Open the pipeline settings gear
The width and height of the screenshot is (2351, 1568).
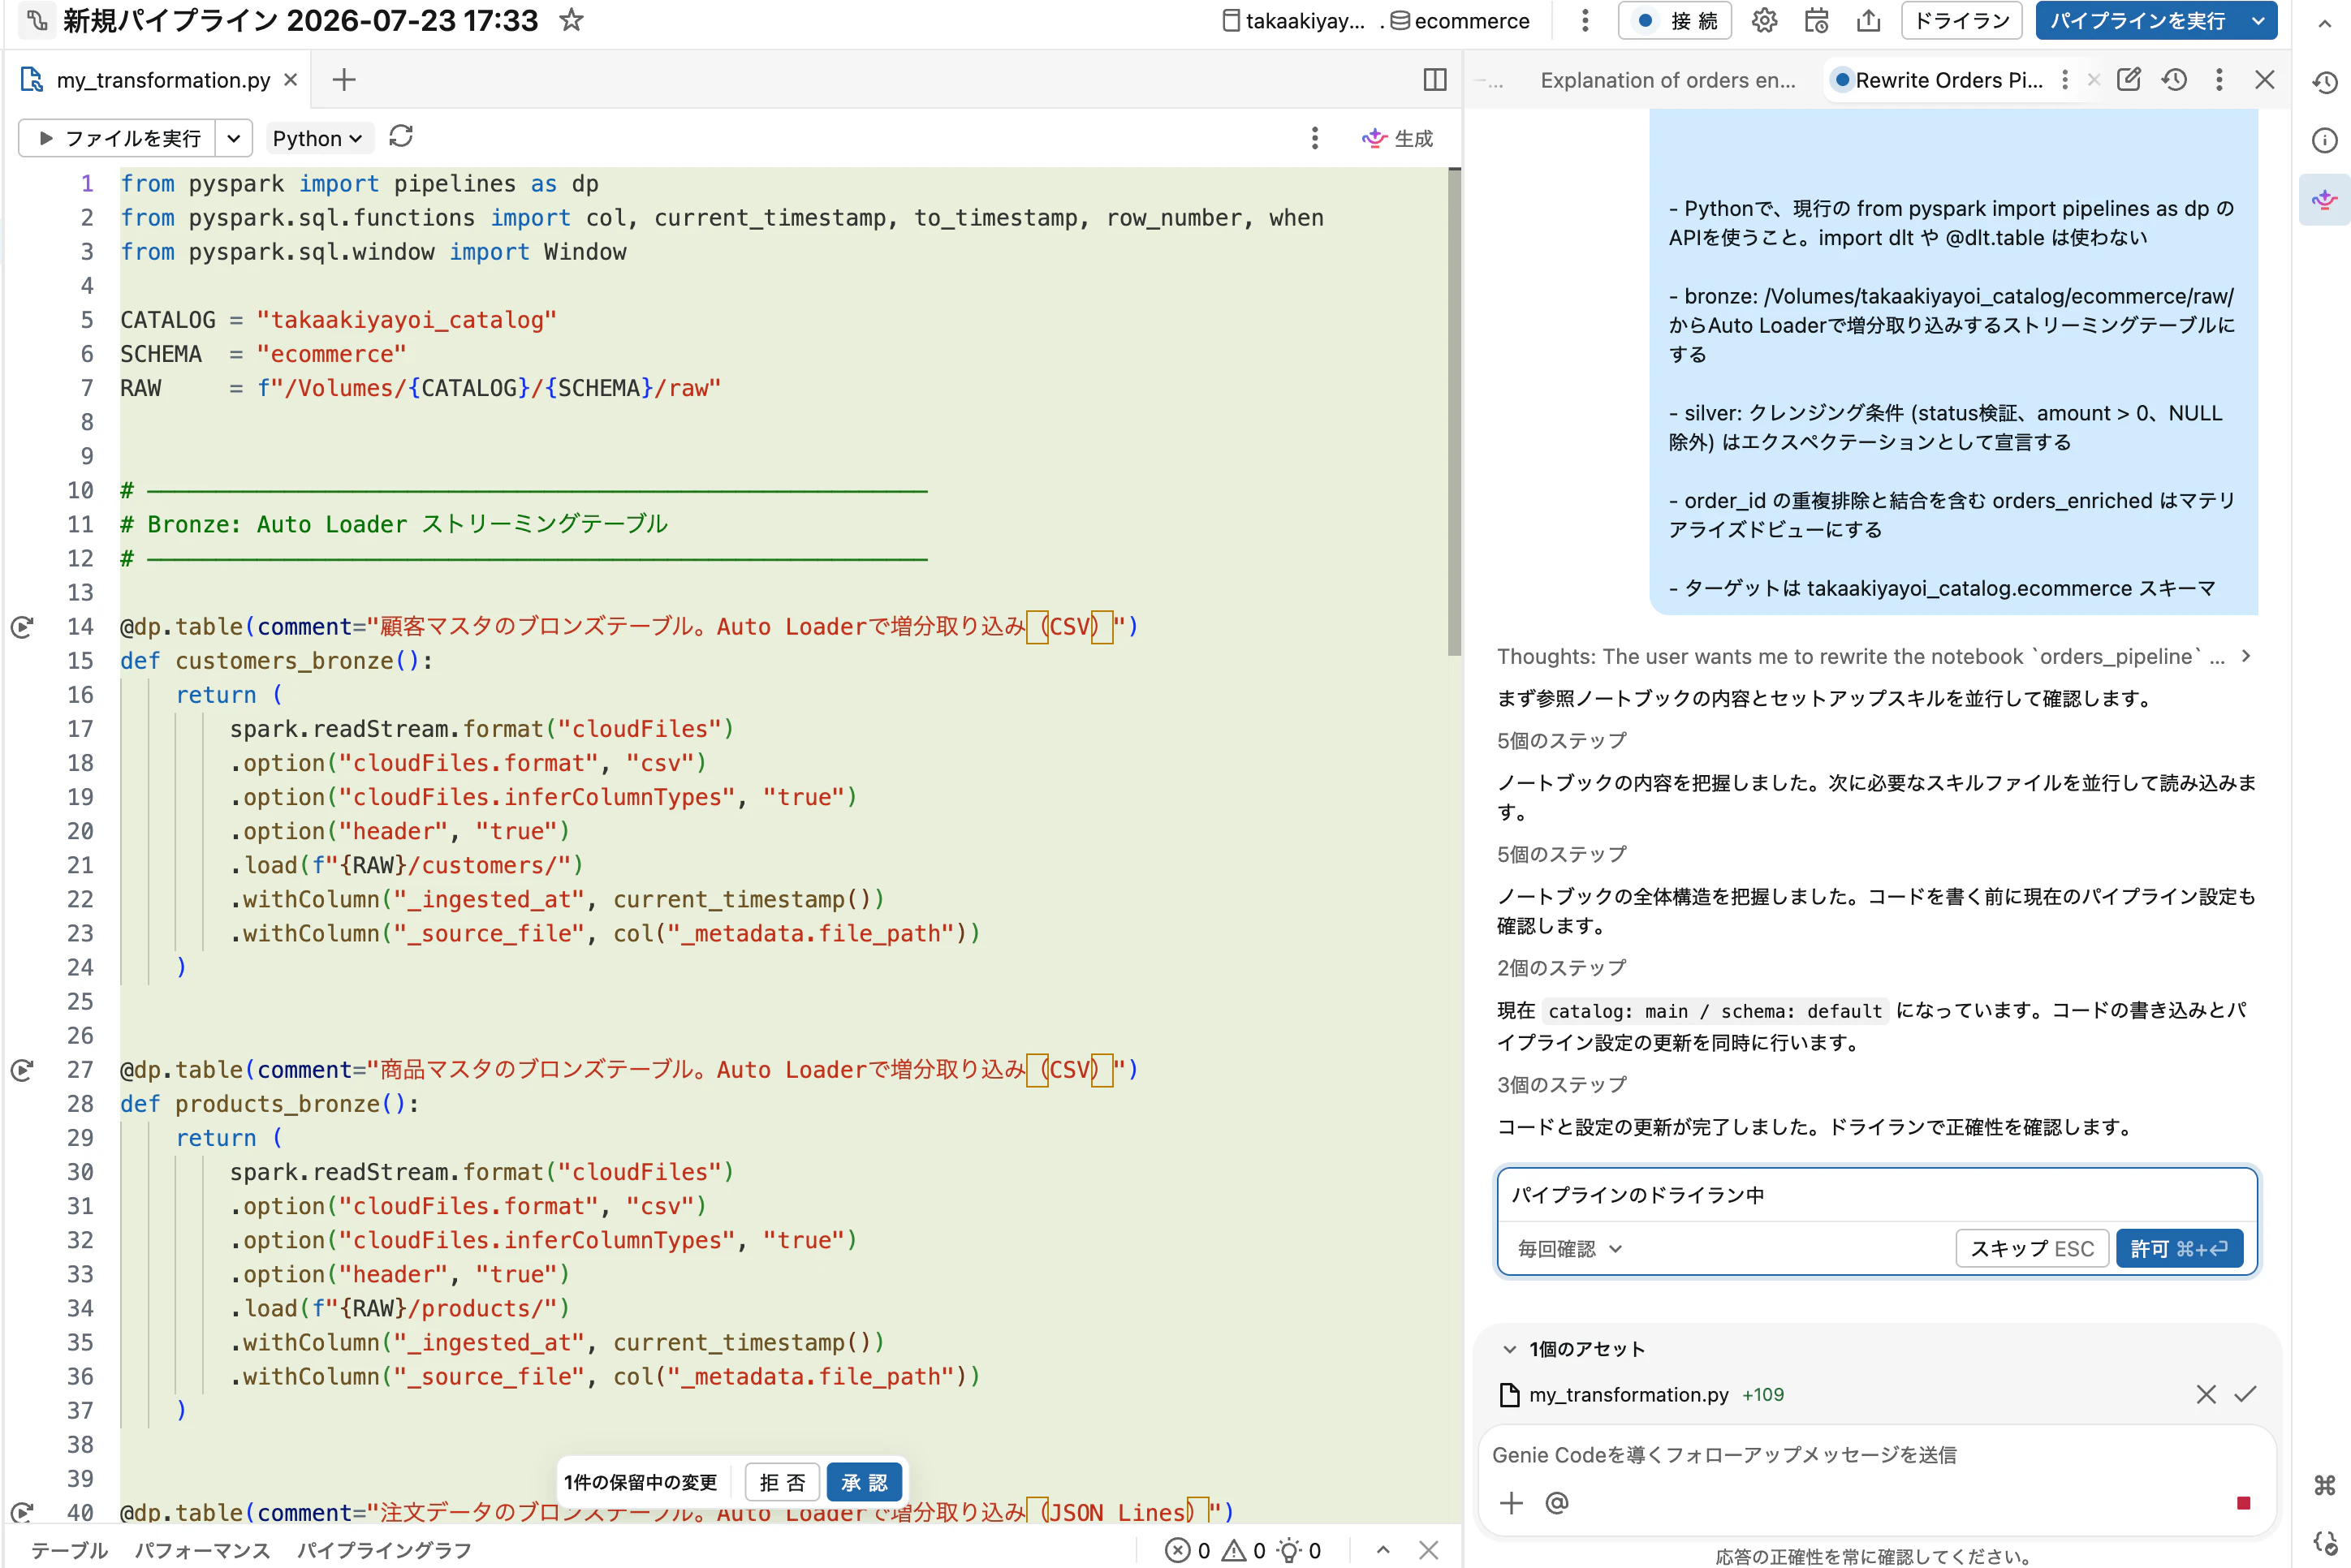coord(1765,21)
